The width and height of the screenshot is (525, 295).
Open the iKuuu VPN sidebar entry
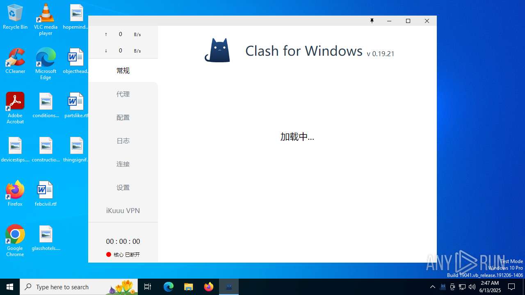click(123, 211)
